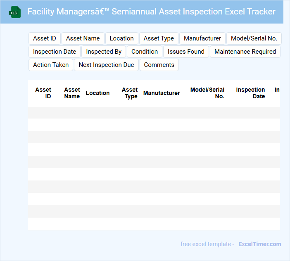The height and width of the screenshot is (261, 290).
Task: Click the Manufacturer tag
Action: (202, 38)
